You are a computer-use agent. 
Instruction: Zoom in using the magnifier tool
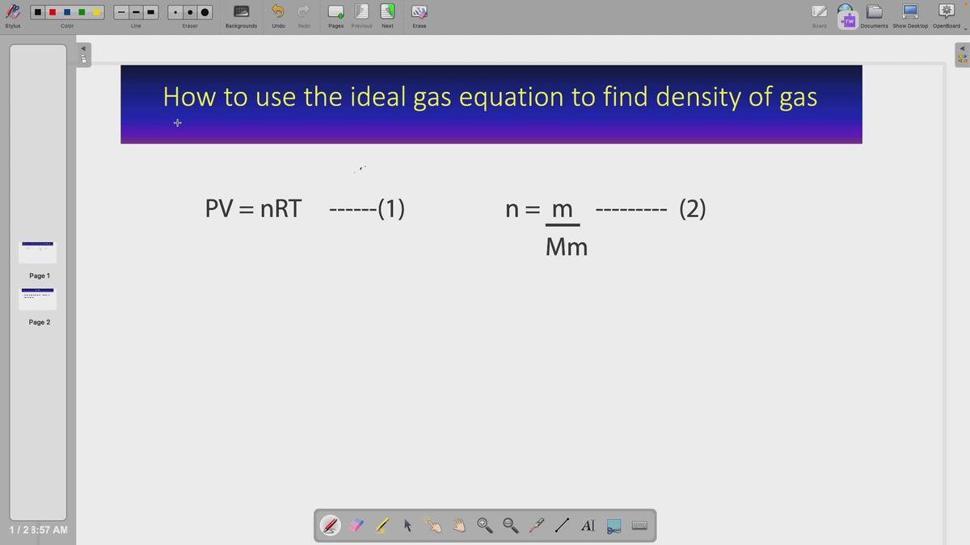click(x=484, y=525)
